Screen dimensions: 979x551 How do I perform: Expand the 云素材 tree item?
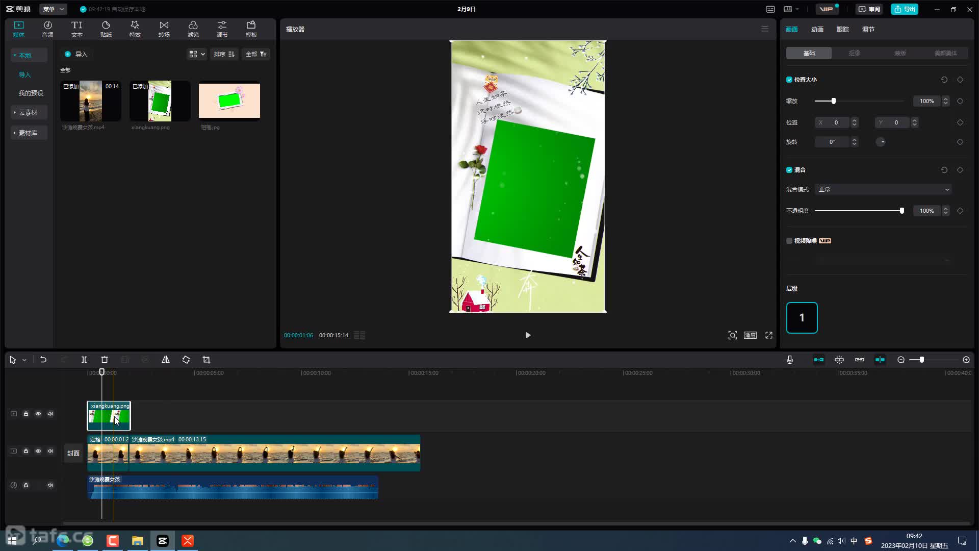pos(29,112)
